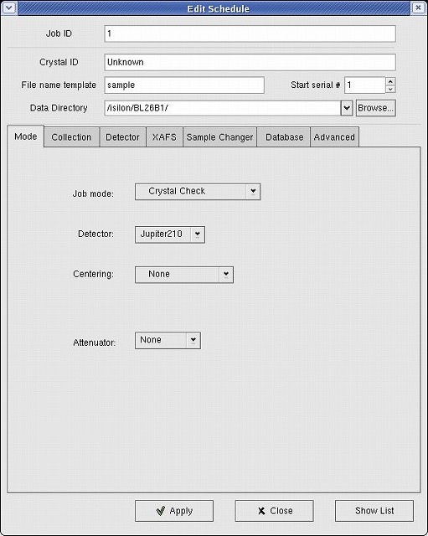
Task: Expand the Data Directory dropdown arrow
Action: (x=347, y=108)
